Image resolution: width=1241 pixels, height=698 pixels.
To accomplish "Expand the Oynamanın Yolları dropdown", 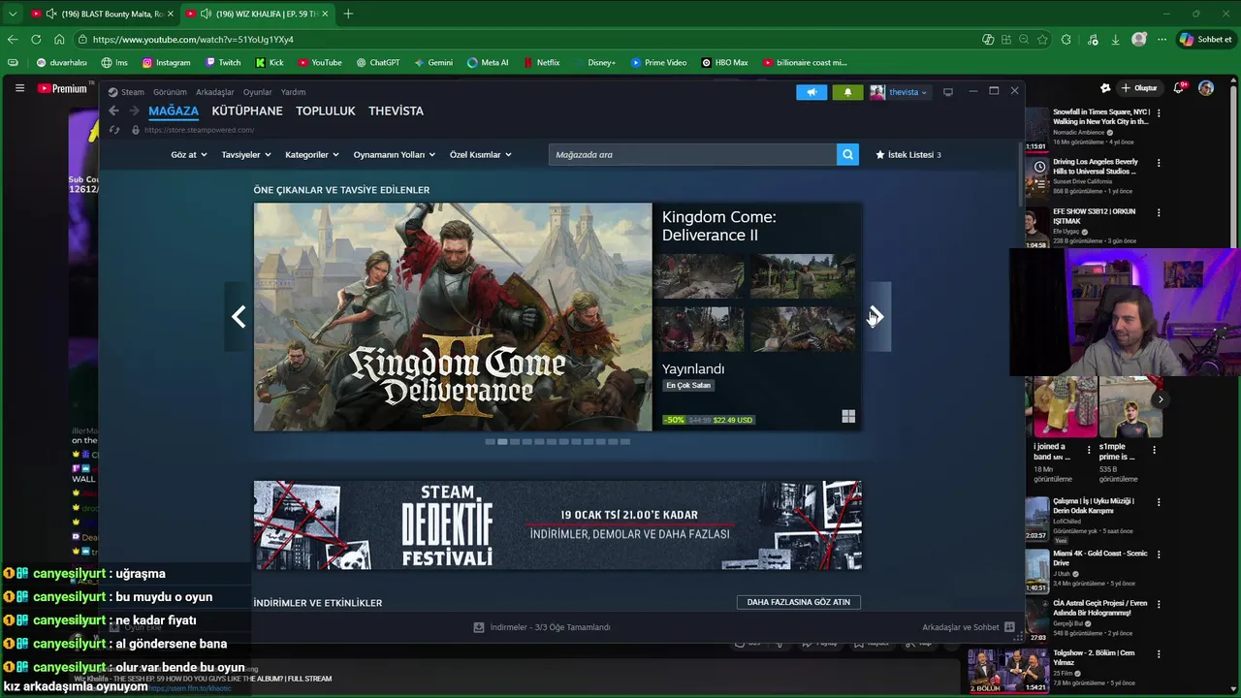I will click(x=395, y=154).
